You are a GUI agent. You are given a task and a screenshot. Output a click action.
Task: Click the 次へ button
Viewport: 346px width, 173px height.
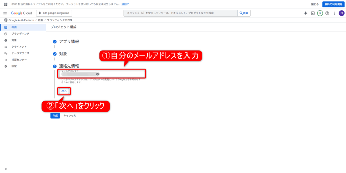tap(64, 91)
